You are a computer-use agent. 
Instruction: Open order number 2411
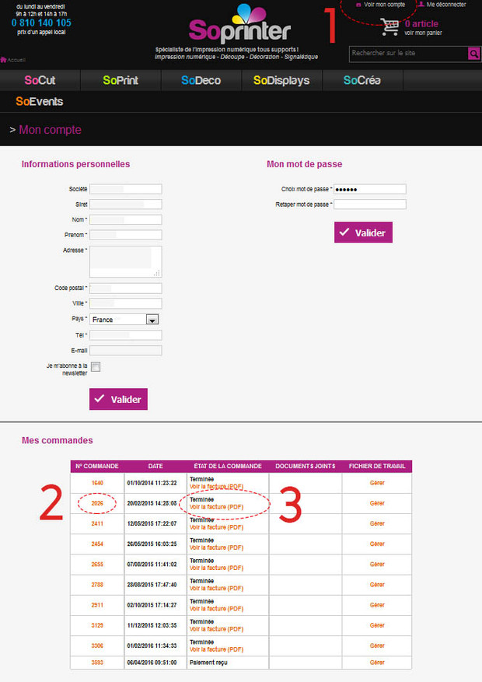tap(97, 523)
